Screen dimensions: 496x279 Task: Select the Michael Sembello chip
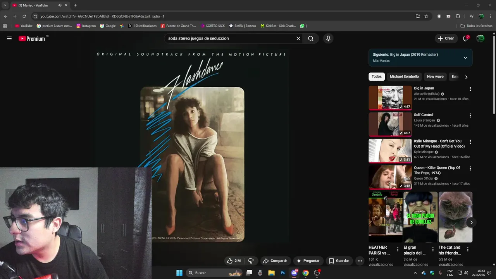404,77
